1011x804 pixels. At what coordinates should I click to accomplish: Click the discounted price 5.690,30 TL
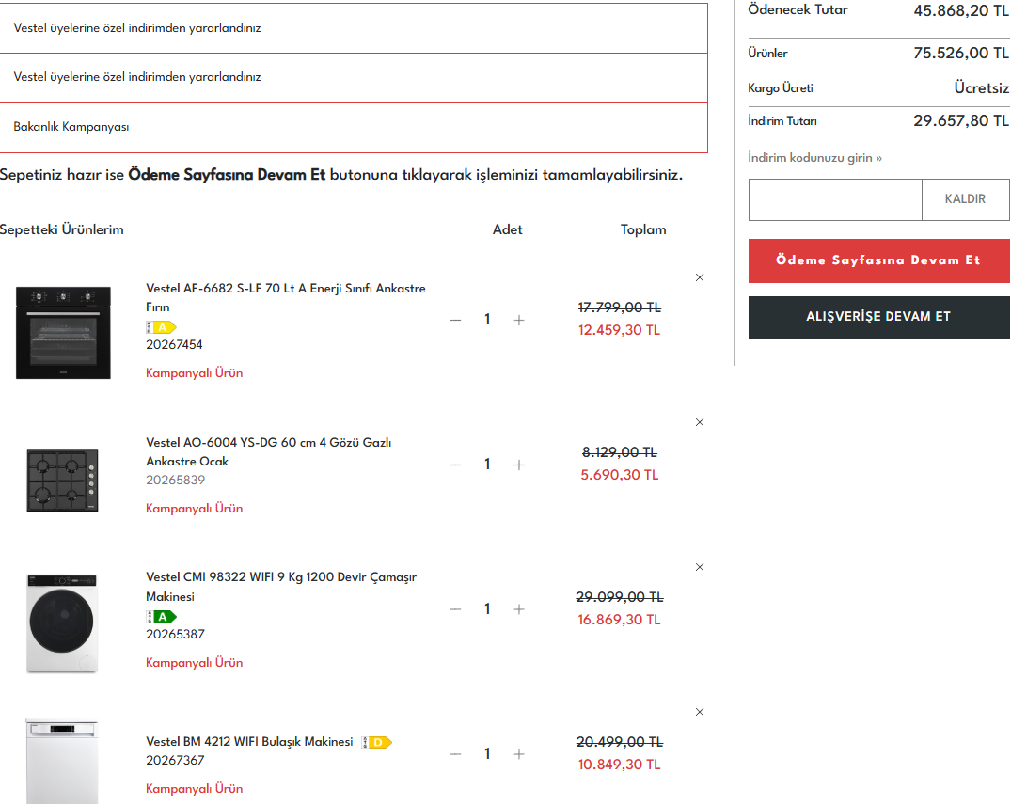coord(620,475)
